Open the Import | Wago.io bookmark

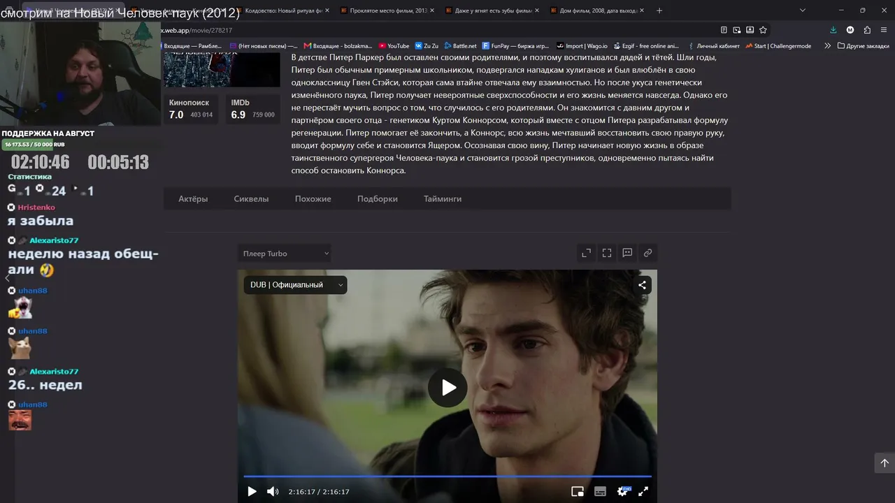[581, 46]
